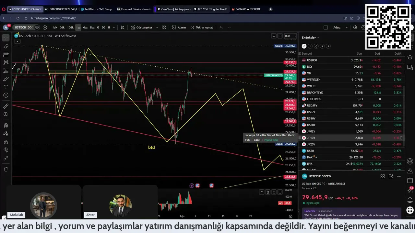Select the trend line drawing tool

[x=6, y=46]
